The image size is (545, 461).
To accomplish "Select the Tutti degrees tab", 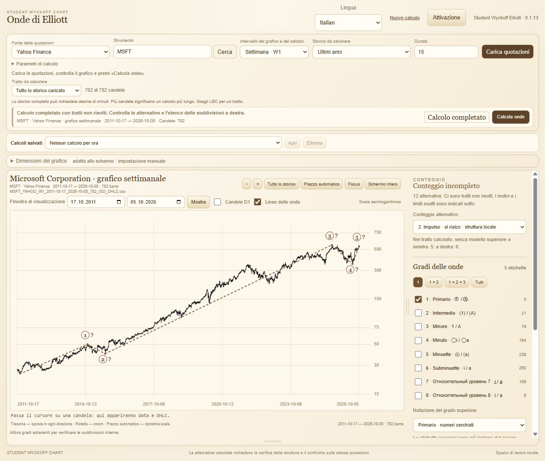I will (479, 282).
